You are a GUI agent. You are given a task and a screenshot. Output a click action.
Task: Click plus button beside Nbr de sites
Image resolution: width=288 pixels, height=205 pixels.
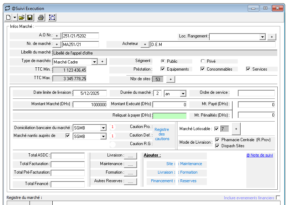tap(170, 79)
